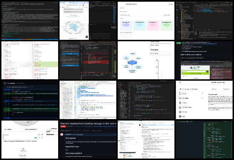Click the blue Commit button in source control

pos(69,53)
